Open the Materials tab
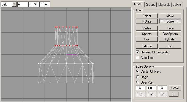The height and width of the screenshot is (102, 187). 164,5
